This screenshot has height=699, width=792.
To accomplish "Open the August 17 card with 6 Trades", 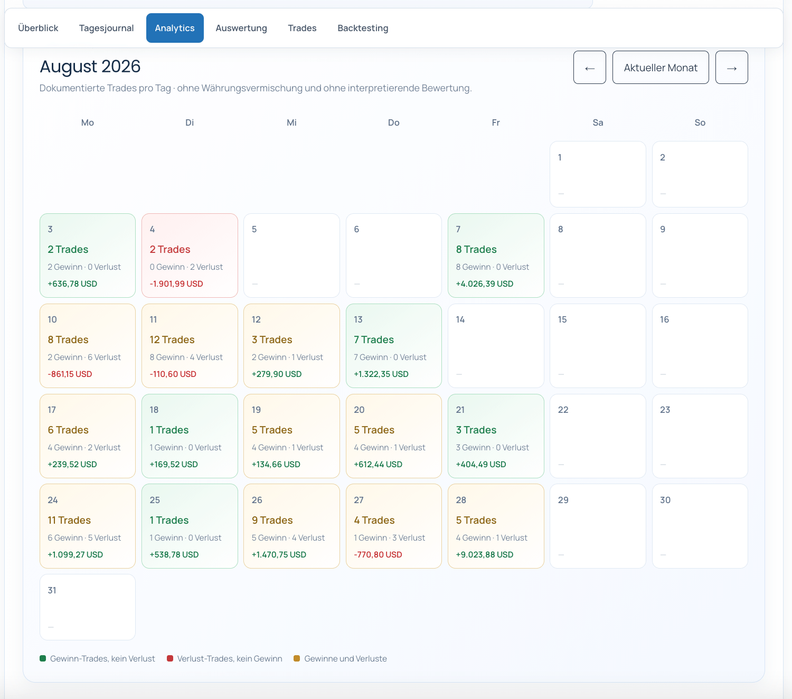I will pyautogui.click(x=88, y=436).
